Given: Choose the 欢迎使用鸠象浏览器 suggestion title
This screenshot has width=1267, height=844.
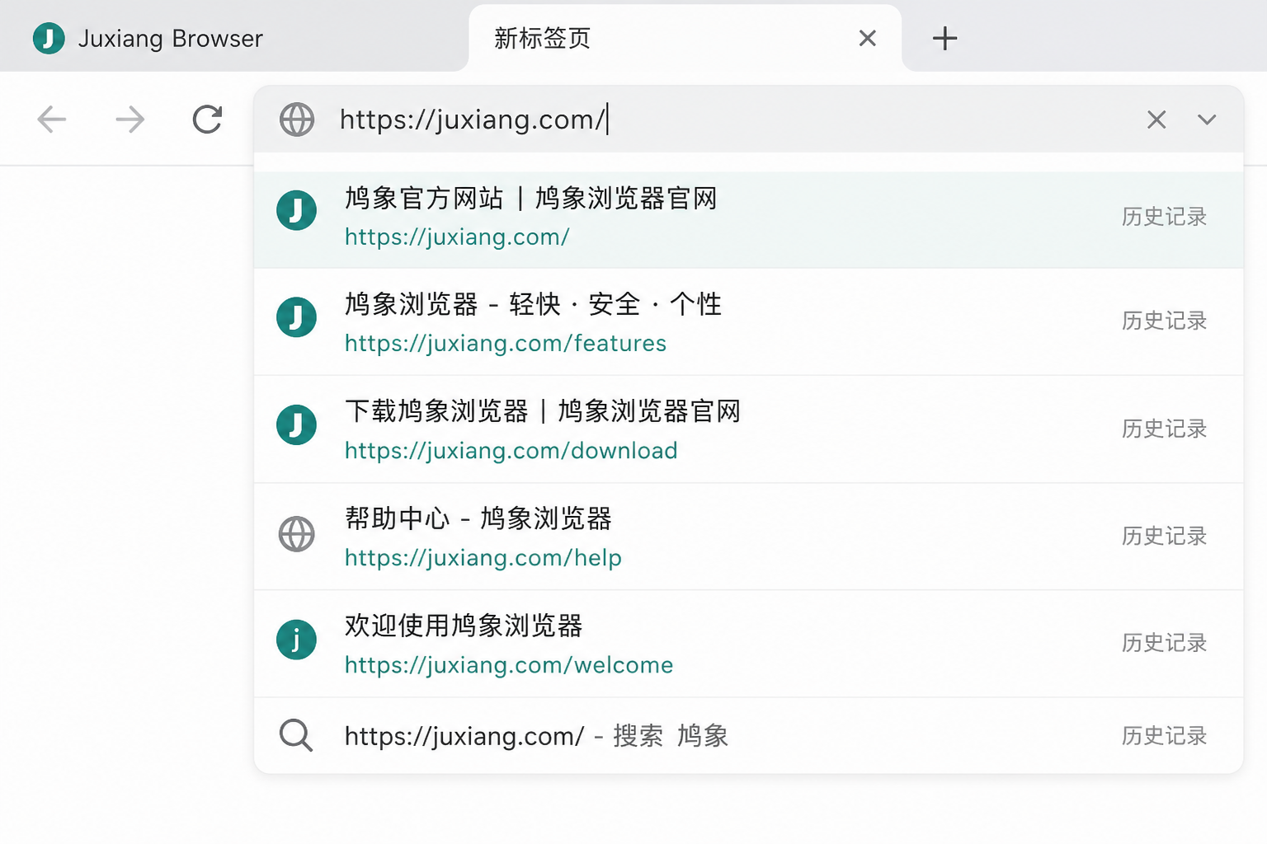Looking at the screenshot, I should click(464, 626).
